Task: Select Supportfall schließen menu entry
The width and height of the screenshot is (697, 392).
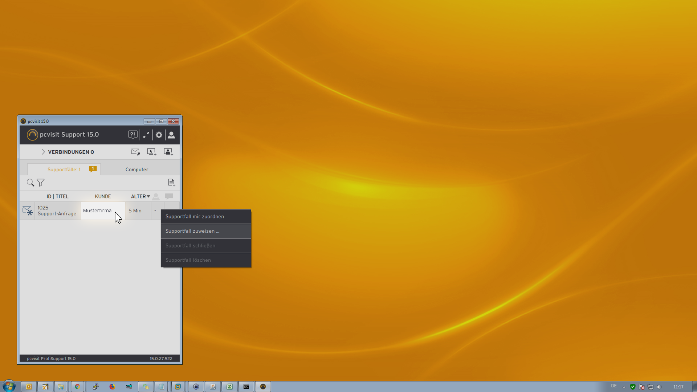Action: (206, 246)
